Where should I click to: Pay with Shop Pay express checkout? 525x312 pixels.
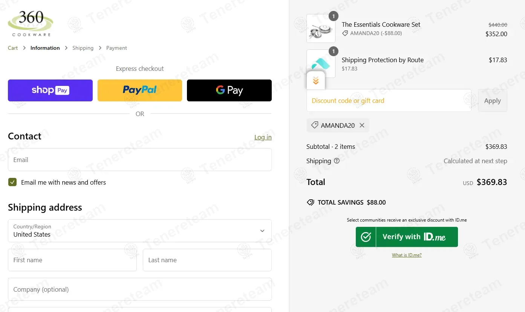(x=50, y=90)
